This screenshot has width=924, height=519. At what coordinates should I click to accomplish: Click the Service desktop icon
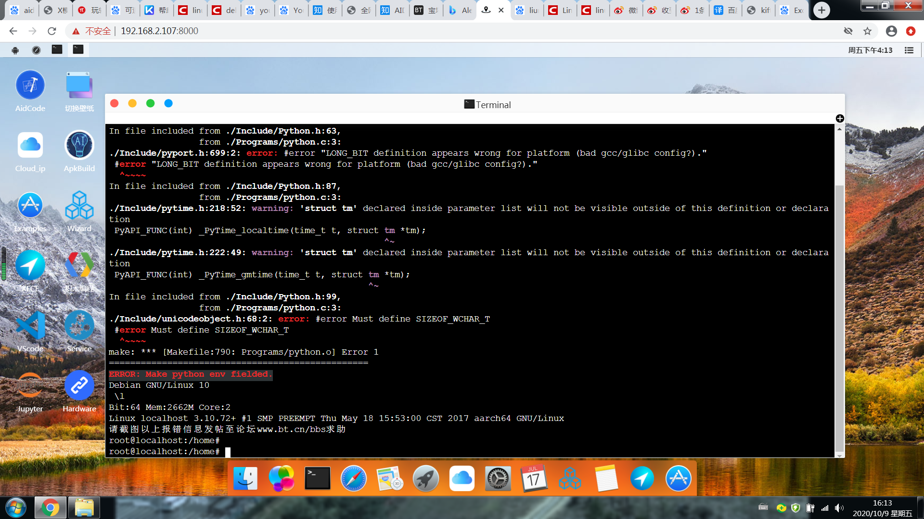click(79, 326)
